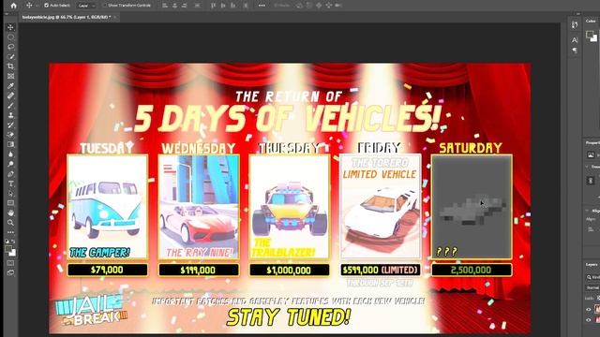Open the layer blend mode Normal dropdown
This screenshot has width=600, height=337.
[592, 287]
